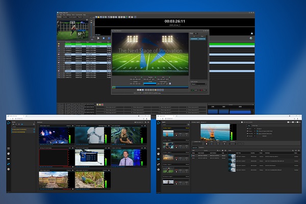Pause playback in the playout window
The width and height of the screenshot is (306, 204).
(109, 38)
